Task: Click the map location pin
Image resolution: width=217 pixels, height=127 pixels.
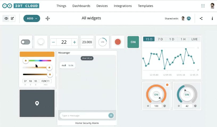Action: coord(37,103)
